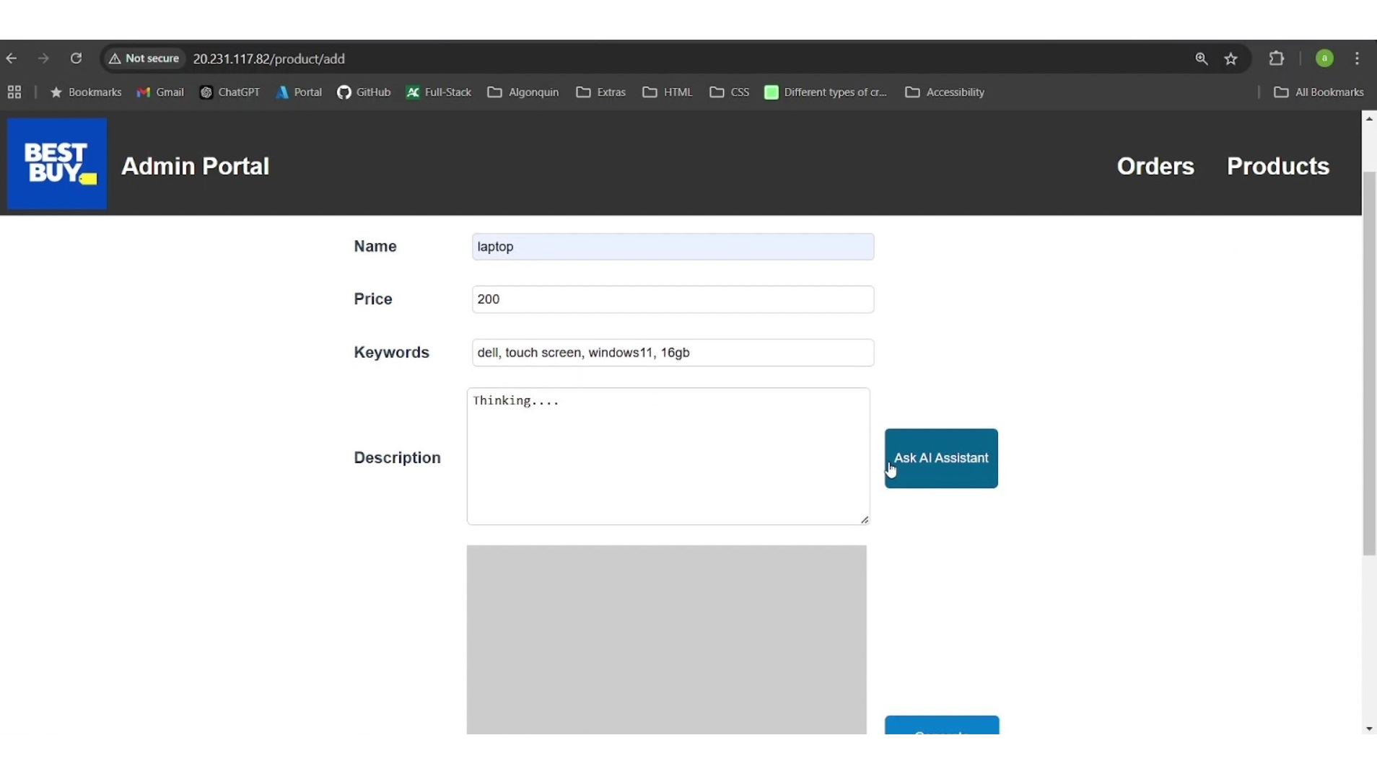Open the Chrome profile avatar
This screenshot has width=1377, height=774.
tap(1324, 58)
